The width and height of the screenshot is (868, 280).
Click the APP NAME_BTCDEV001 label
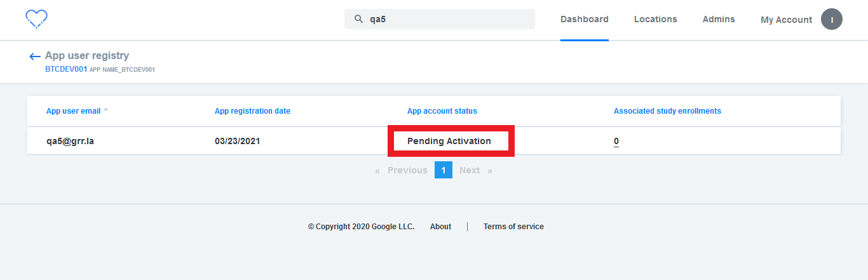tap(122, 70)
